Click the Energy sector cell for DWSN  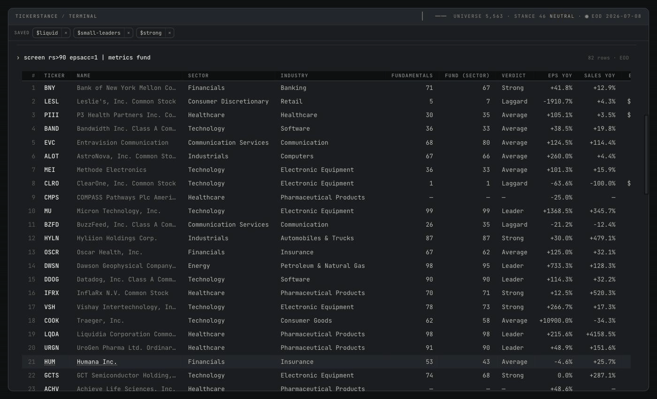tap(199, 266)
